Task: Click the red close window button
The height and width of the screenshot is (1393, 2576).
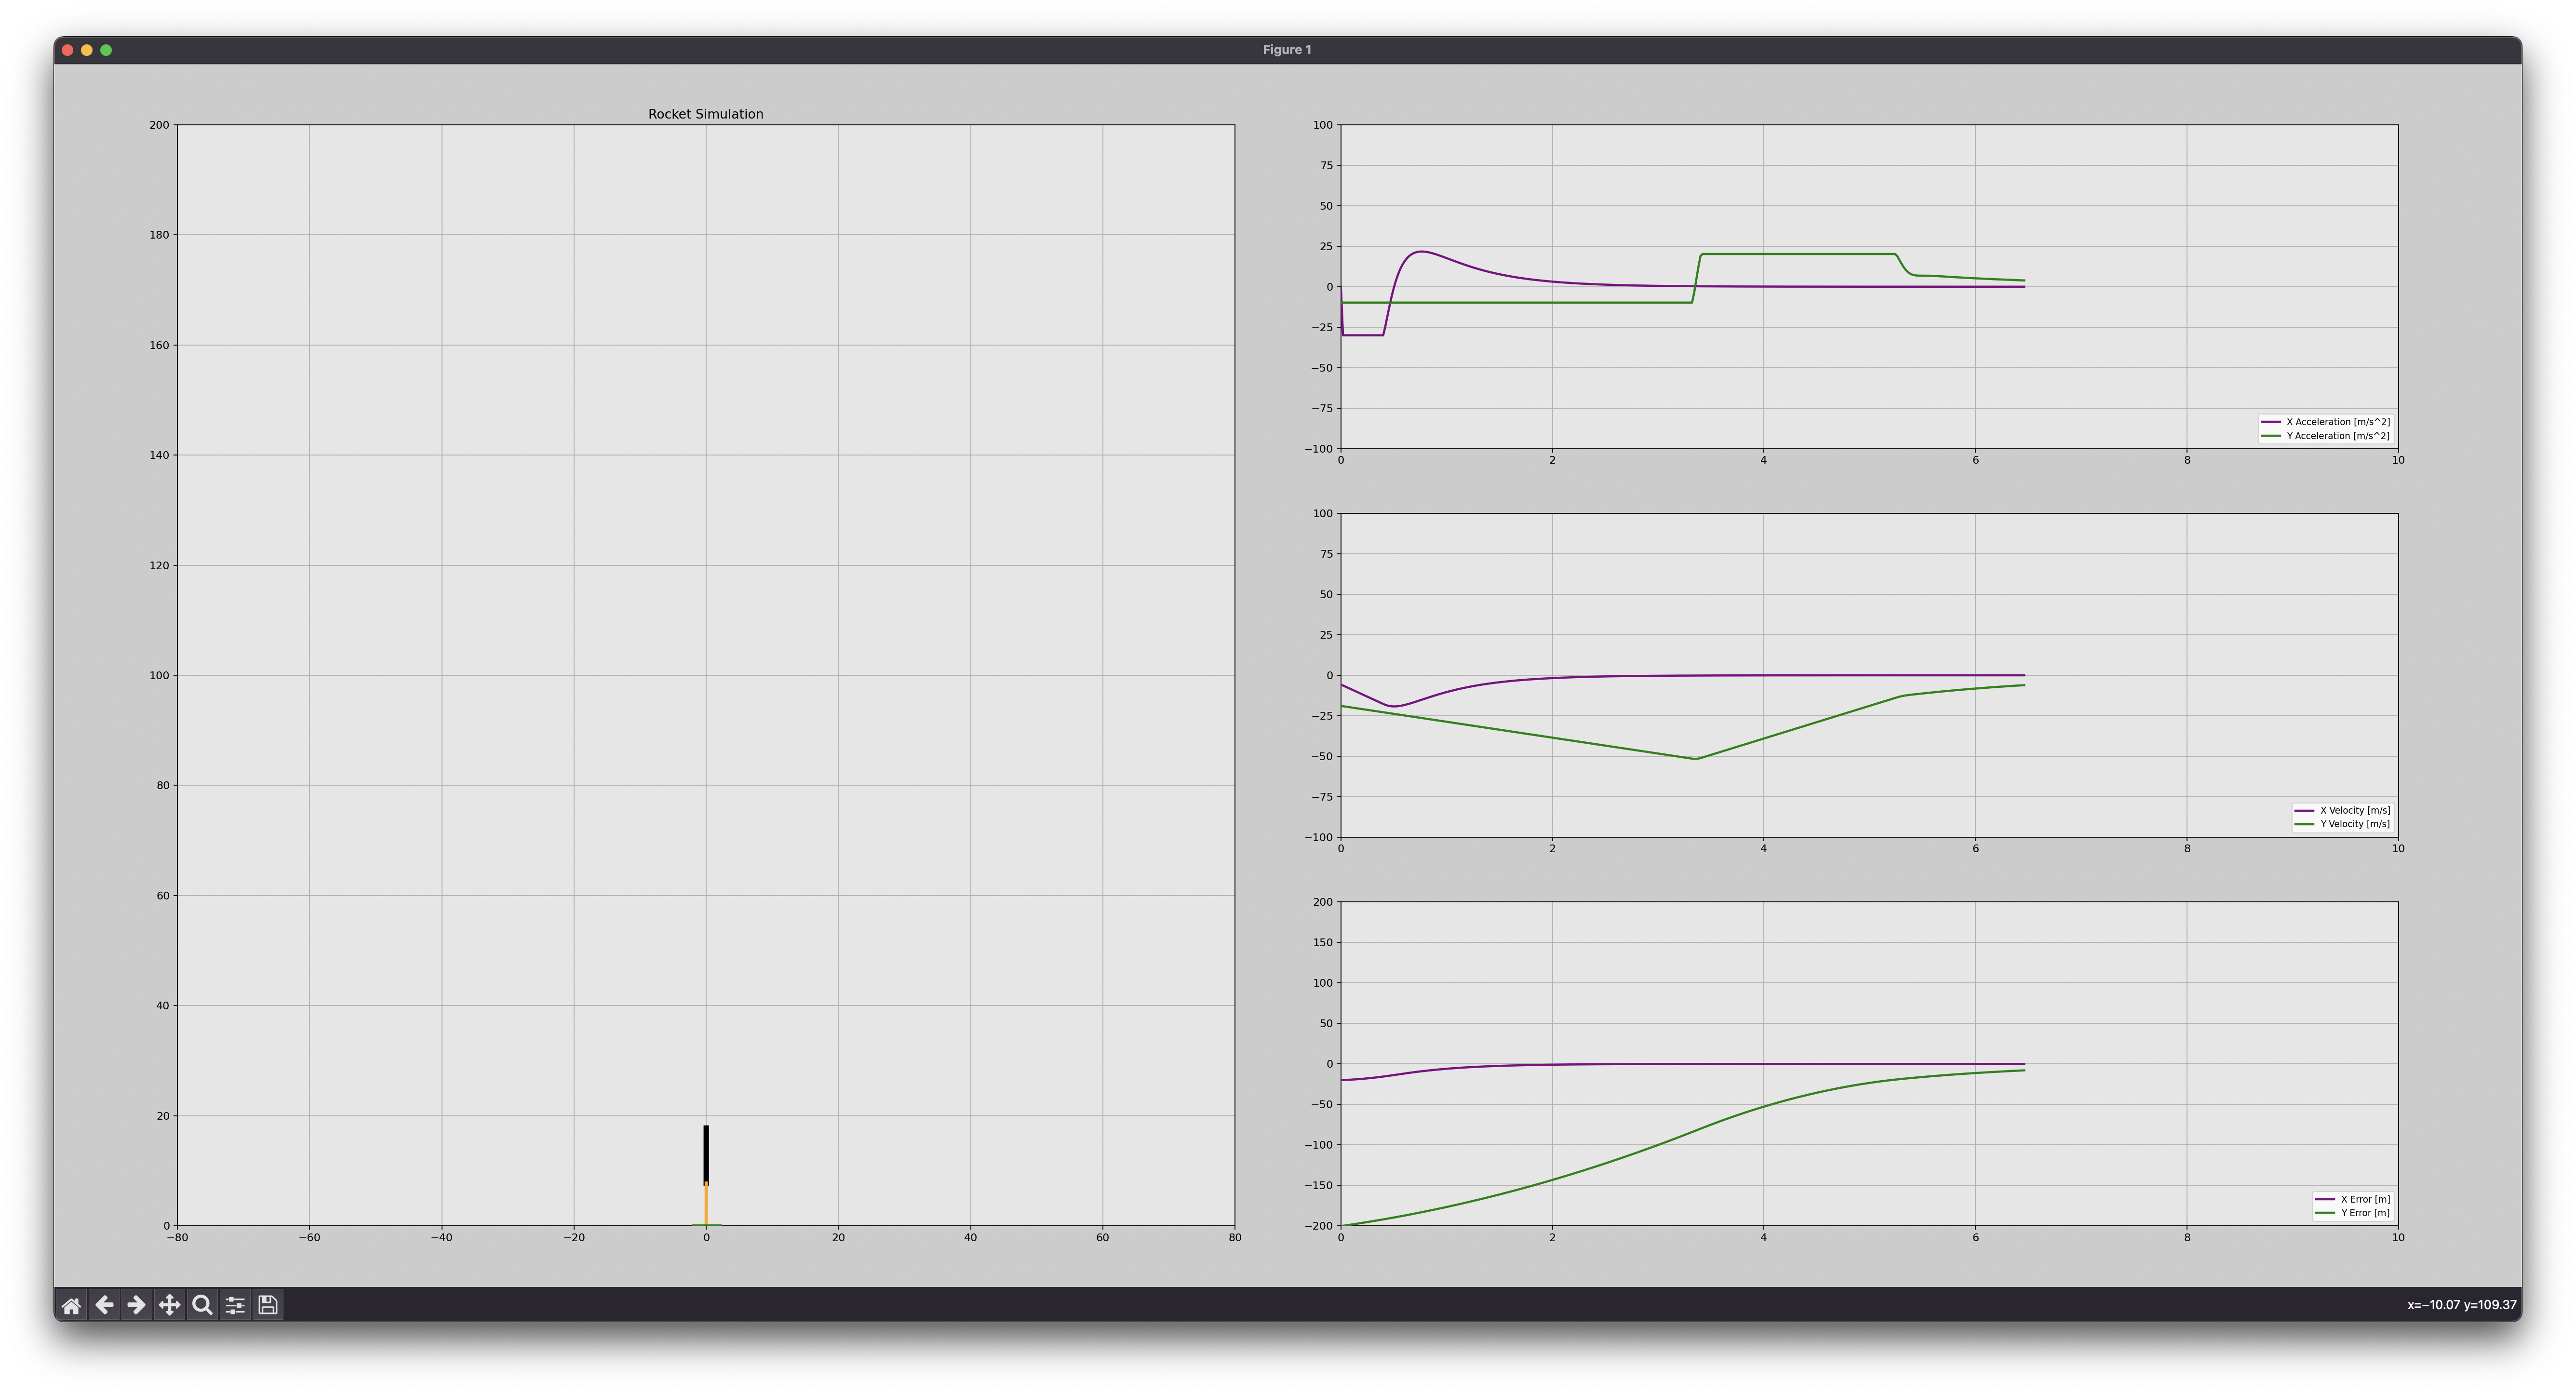Action: 68,50
